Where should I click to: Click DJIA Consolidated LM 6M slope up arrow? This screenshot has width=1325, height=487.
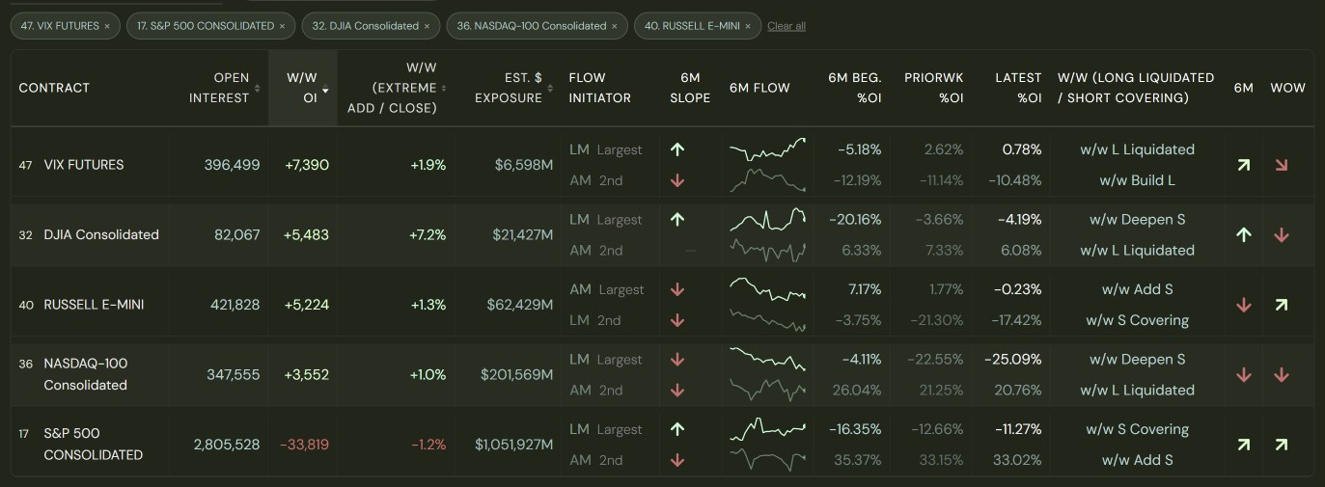click(677, 220)
